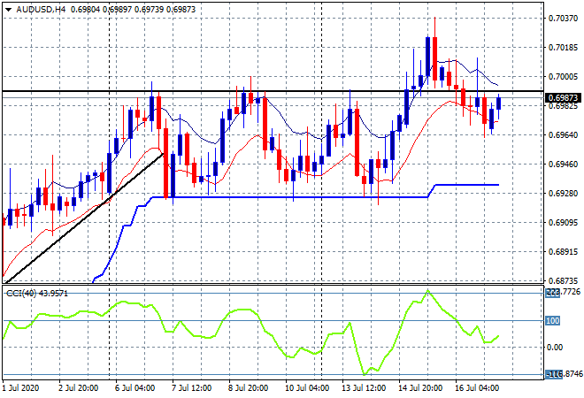Screen dimensions: 584x398
Task: Click the 0.69095 price axis label
Action: [563, 223]
